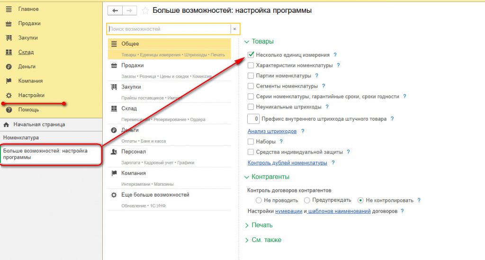Select the Не проводить radio option
The width and height of the screenshot is (485, 260).
pyautogui.click(x=259, y=200)
